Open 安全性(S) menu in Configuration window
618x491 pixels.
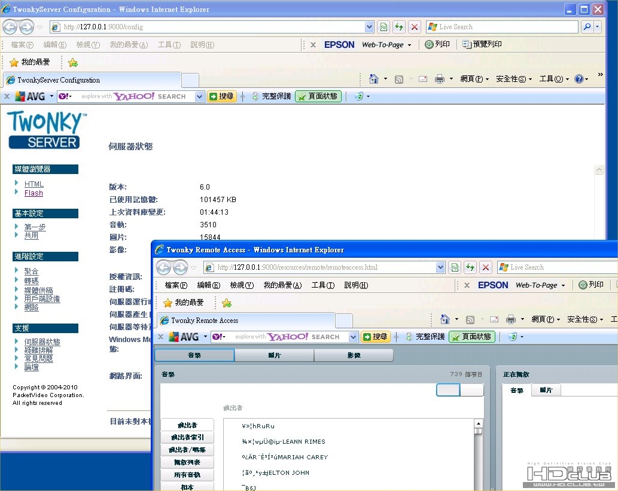tap(514, 79)
